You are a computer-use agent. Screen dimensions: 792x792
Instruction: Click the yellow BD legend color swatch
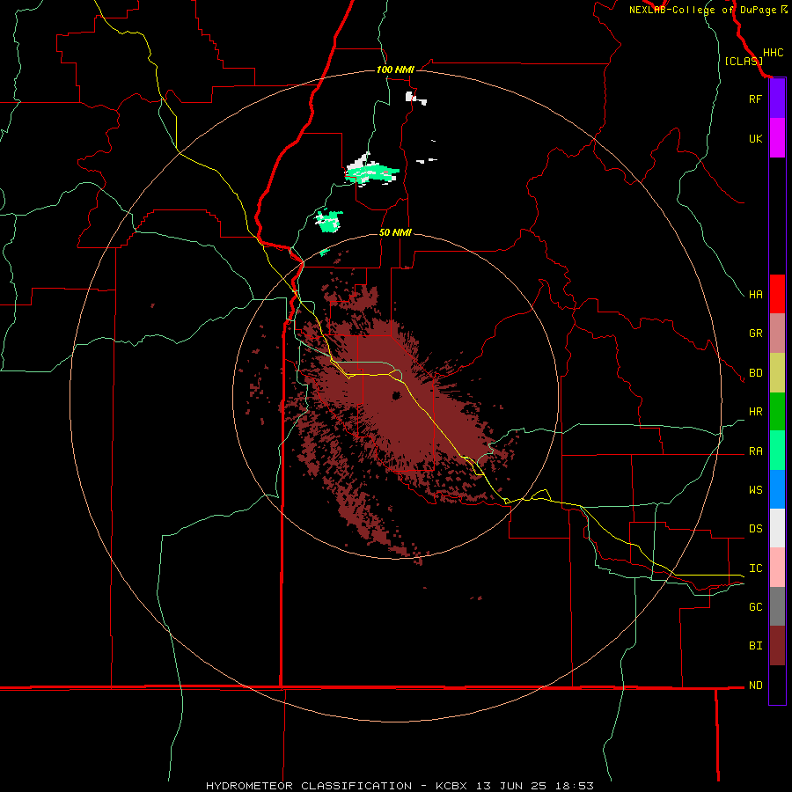(777, 373)
